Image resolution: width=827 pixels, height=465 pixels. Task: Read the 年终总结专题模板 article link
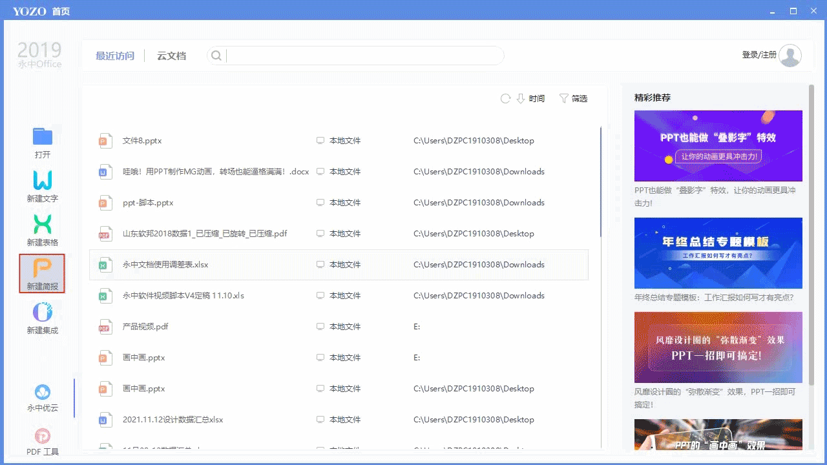(714, 298)
